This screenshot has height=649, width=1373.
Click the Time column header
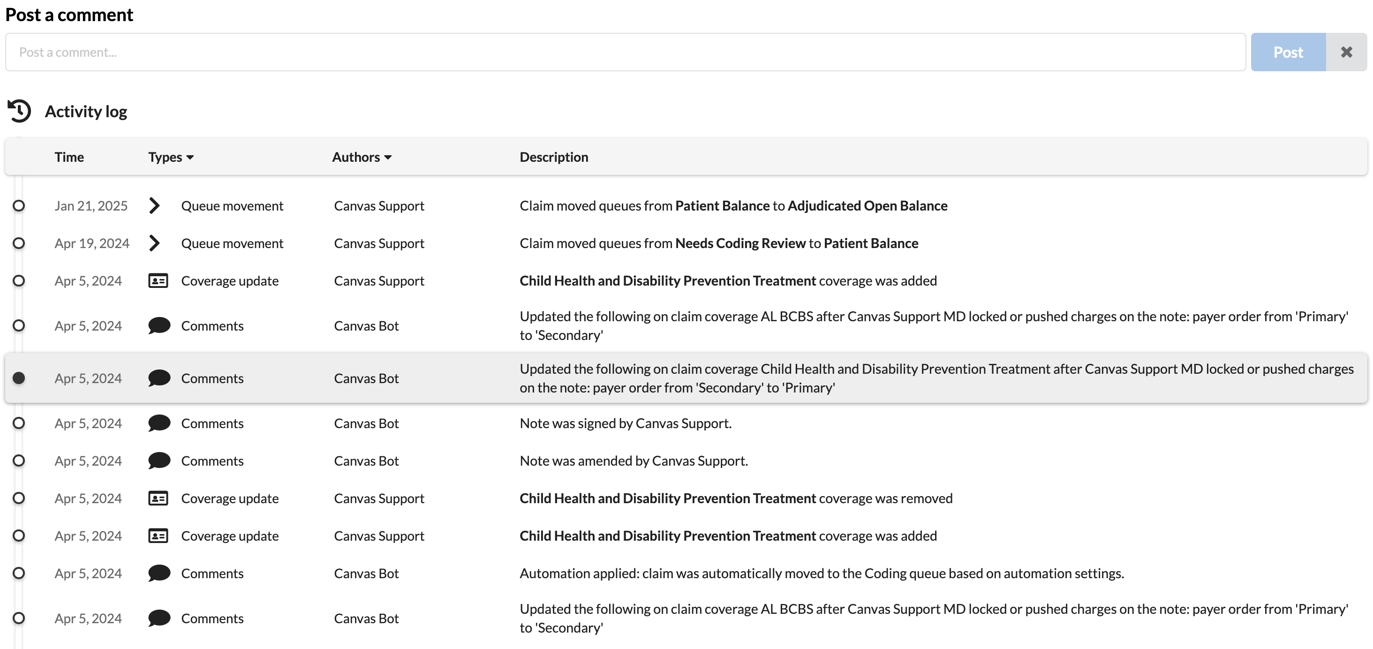click(x=69, y=157)
